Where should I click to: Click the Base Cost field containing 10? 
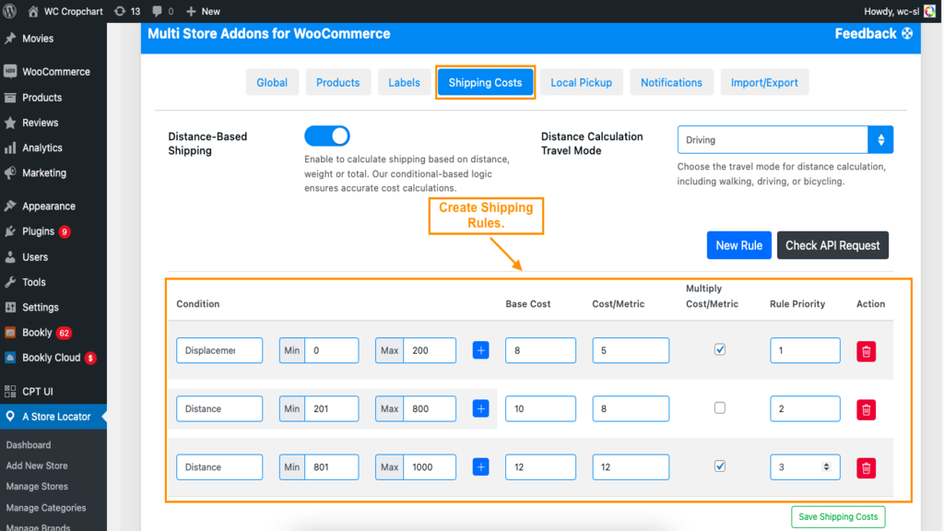tap(540, 408)
